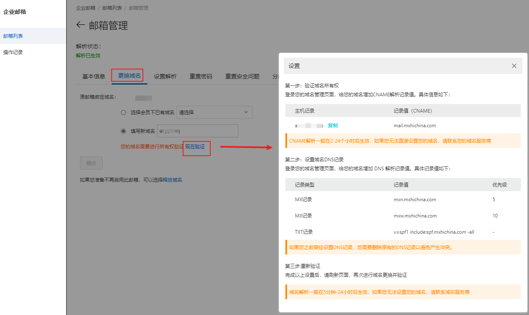Click the 现在验证 link
Viewport: 529px width, 315px height.
(195, 147)
